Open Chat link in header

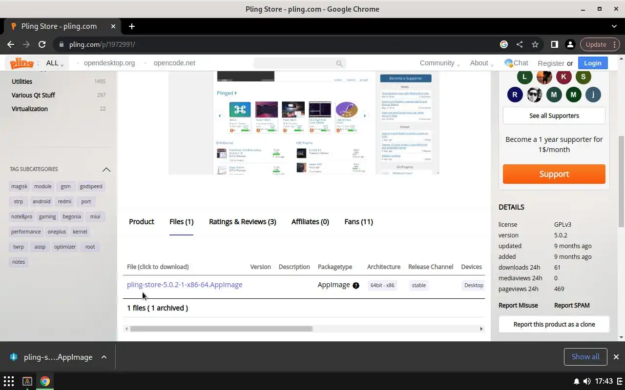point(516,63)
